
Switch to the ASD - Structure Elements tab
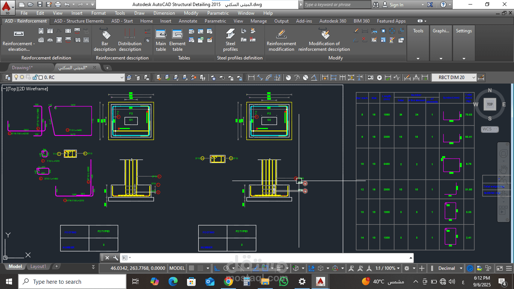79,21
